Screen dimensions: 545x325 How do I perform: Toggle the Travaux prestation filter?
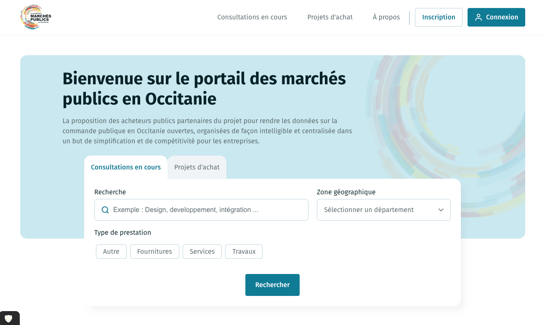(244, 252)
